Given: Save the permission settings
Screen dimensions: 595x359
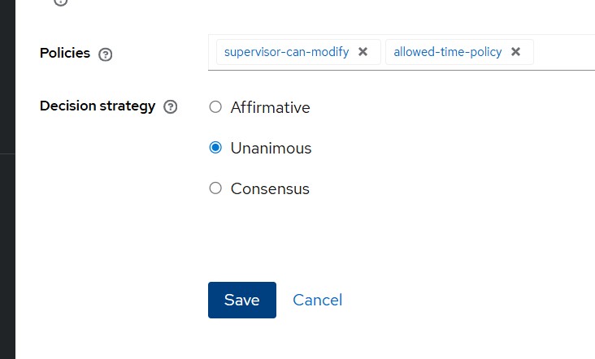Looking at the screenshot, I should [x=242, y=300].
